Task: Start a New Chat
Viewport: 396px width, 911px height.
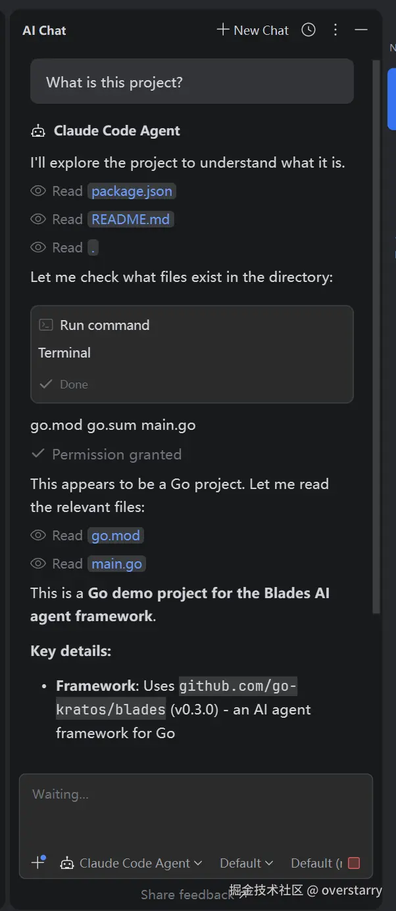Action: 252,30
